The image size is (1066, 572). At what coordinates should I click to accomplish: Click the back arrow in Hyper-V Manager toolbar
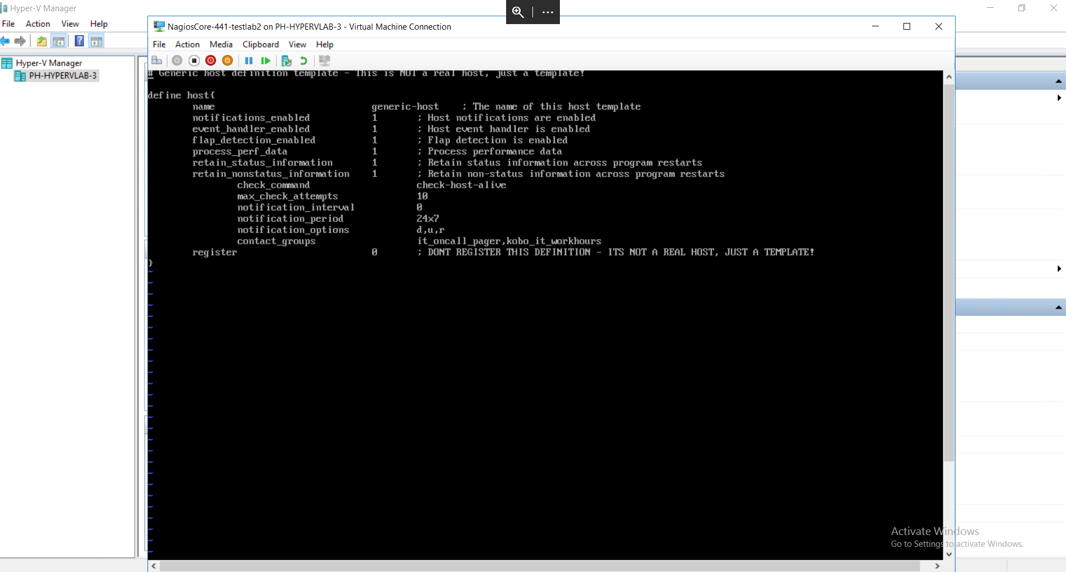pos(6,41)
